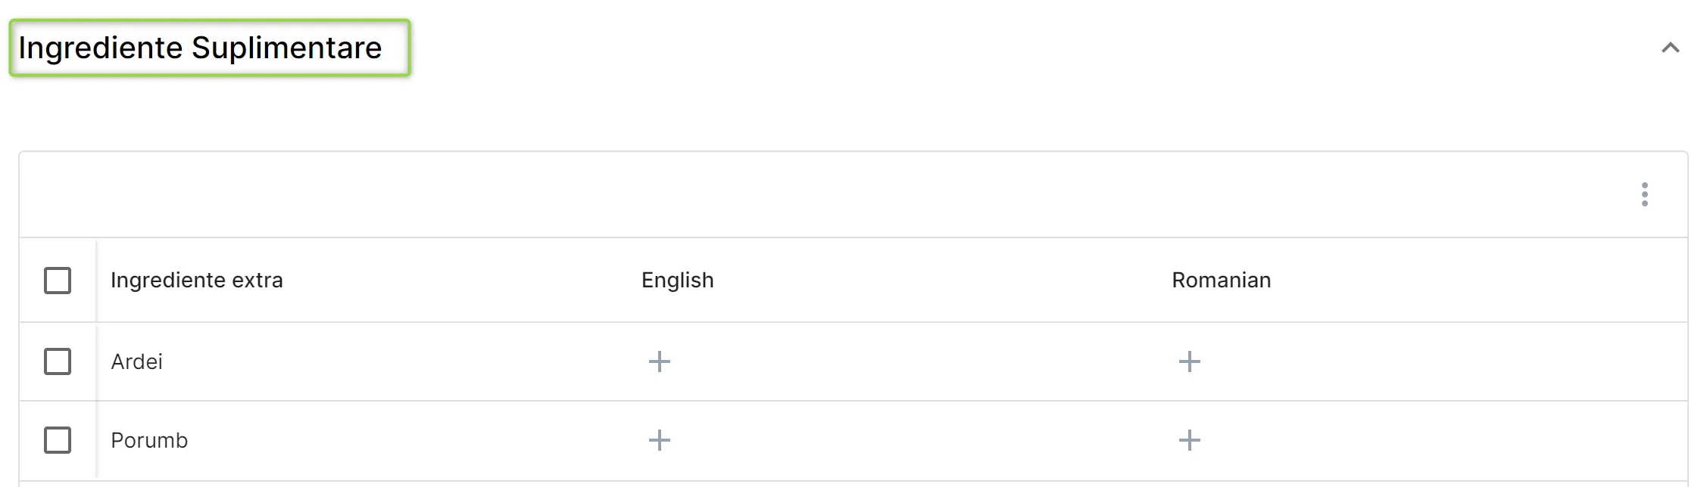Add Romanian translation for Porumb
The image size is (1704, 487).
tap(1190, 440)
